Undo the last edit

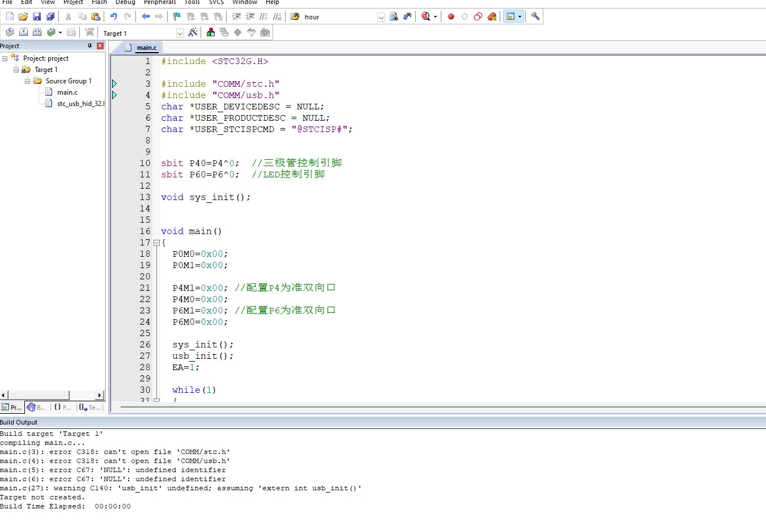(114, 16)
